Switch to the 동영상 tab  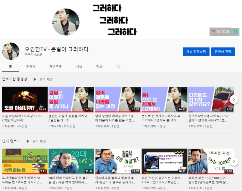31,67
